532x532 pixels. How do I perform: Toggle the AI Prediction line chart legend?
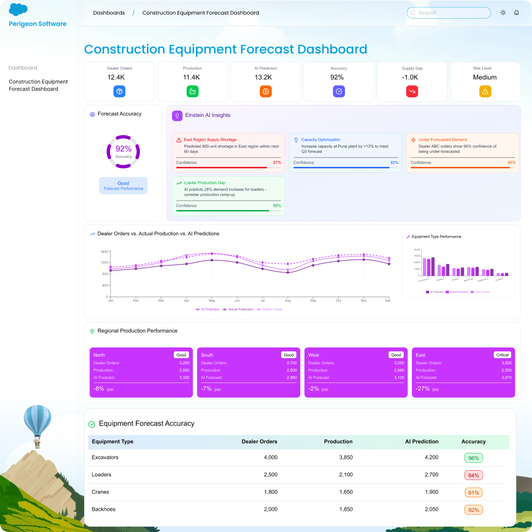click(208, 309)
